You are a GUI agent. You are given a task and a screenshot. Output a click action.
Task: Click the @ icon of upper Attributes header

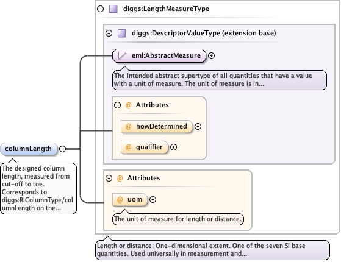coord(129,105)
